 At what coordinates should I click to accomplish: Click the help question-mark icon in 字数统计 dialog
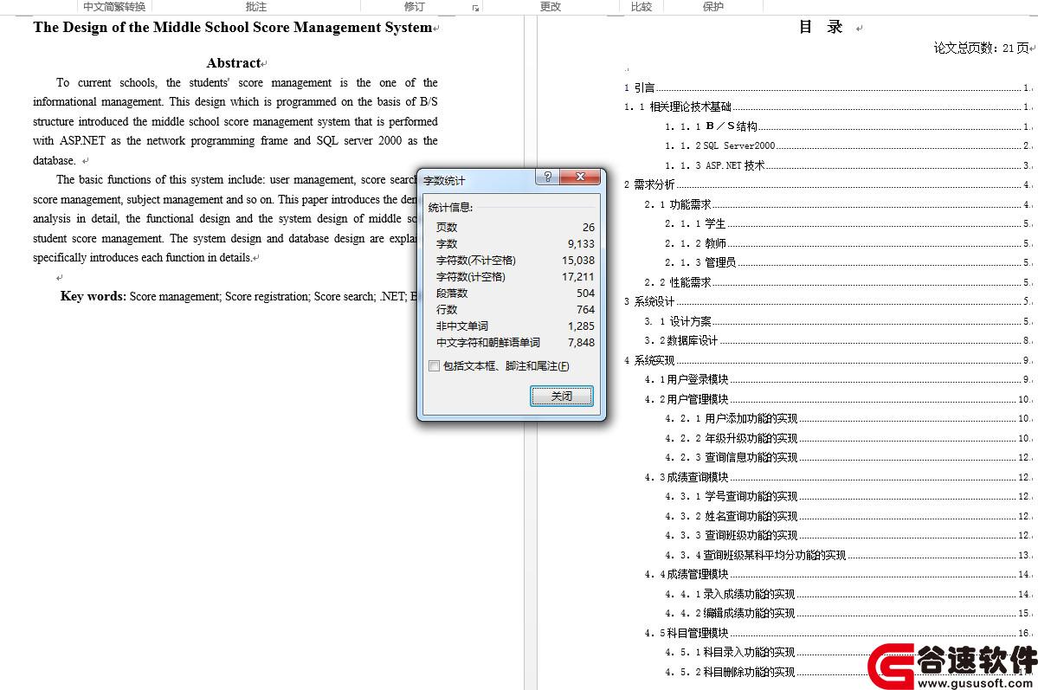coord(547,176)
